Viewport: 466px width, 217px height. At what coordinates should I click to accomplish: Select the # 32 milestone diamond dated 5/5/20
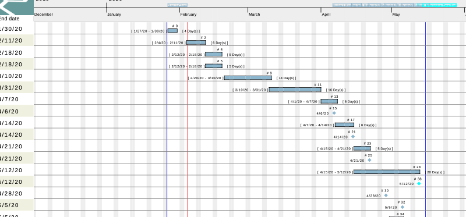click(403, 207)
